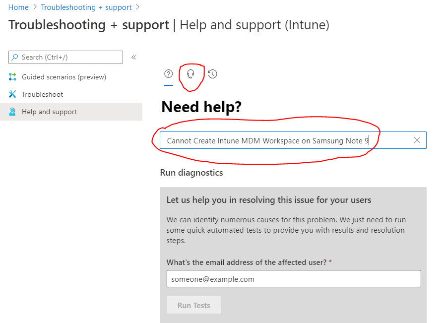Collapse the sidebar with the double chevron
This screenshot has height=323, width=443.
point(133,58)
